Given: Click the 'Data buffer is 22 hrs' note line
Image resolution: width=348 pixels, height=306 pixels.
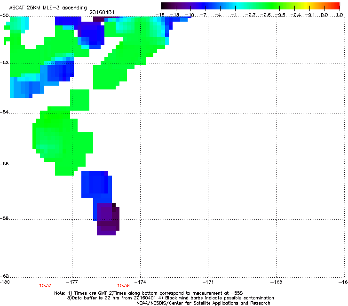Looking at the screenshot, I should pos(170,298).
